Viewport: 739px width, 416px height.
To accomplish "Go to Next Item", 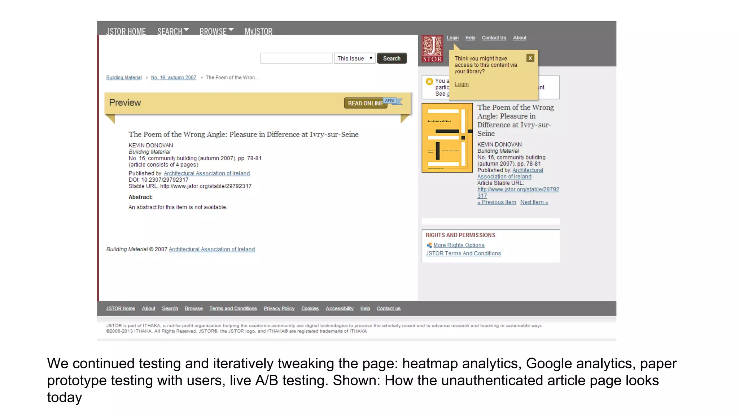I will click(534, 202).
